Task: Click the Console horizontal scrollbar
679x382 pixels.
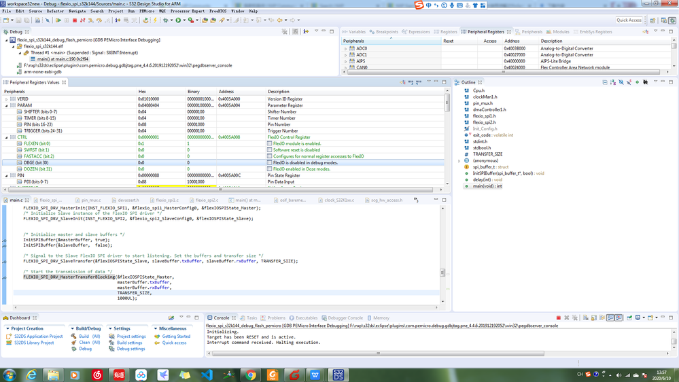Action: (x=378, y=353)
